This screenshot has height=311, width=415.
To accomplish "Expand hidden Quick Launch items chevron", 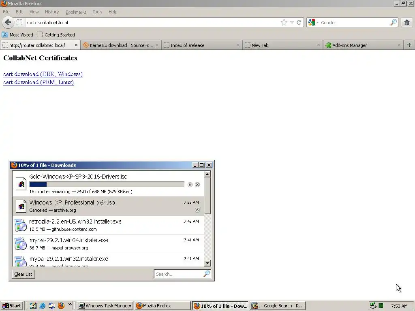I will click(x=70, y=305).
